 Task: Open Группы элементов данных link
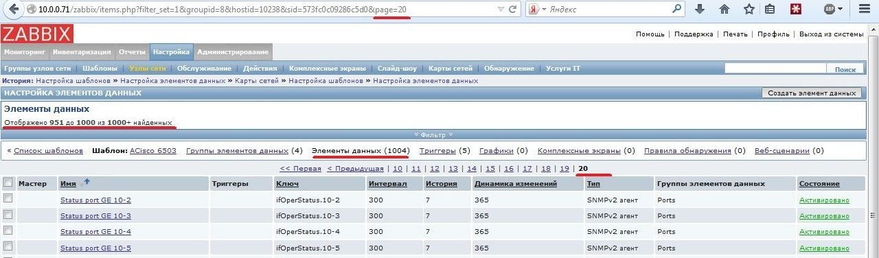(237, 150)
